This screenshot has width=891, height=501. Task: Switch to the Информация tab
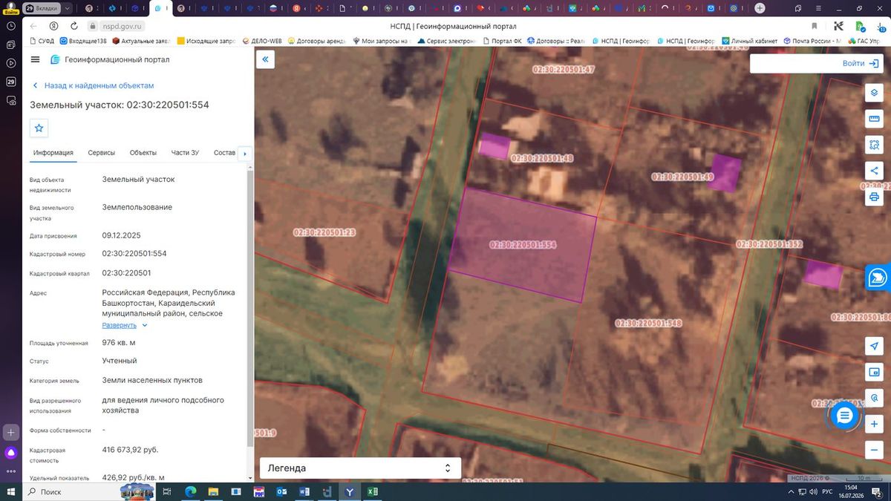pyautogui.click(x=53, y=153)
